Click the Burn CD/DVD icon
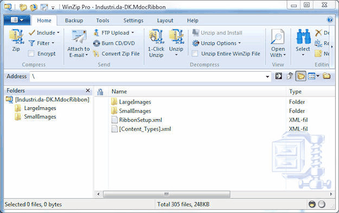The image size is (339, 213). [97, 43]
